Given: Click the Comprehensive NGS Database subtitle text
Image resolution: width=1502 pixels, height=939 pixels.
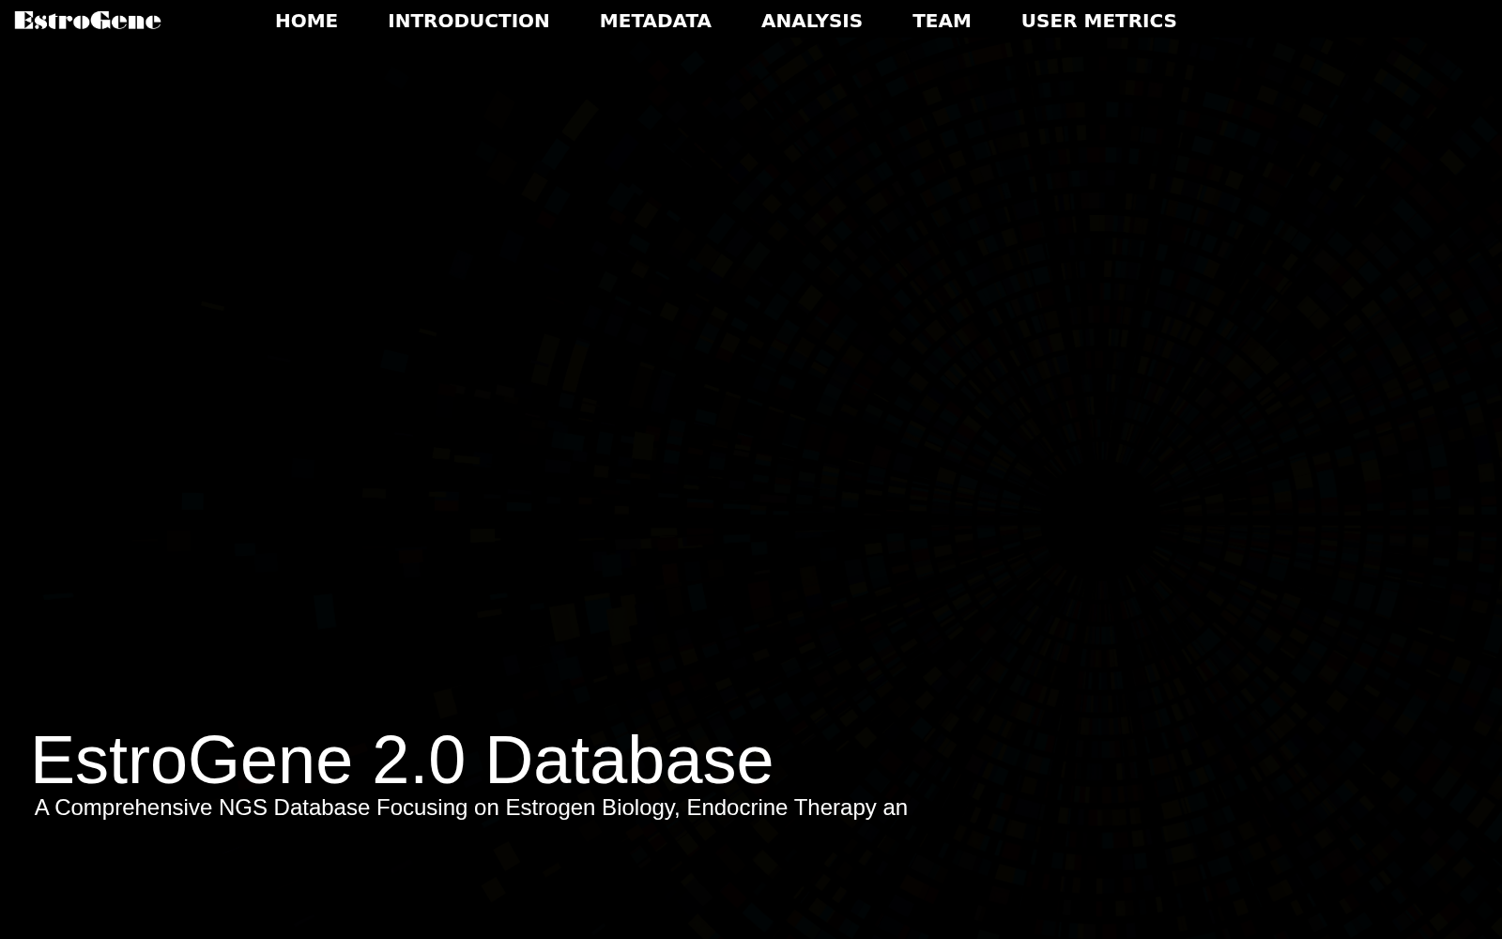Looking at the screenshot, I should click(470, 808).
